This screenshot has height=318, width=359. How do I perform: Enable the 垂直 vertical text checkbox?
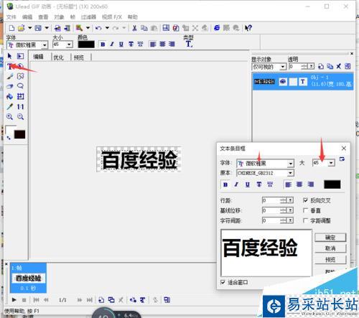[306, 210]
